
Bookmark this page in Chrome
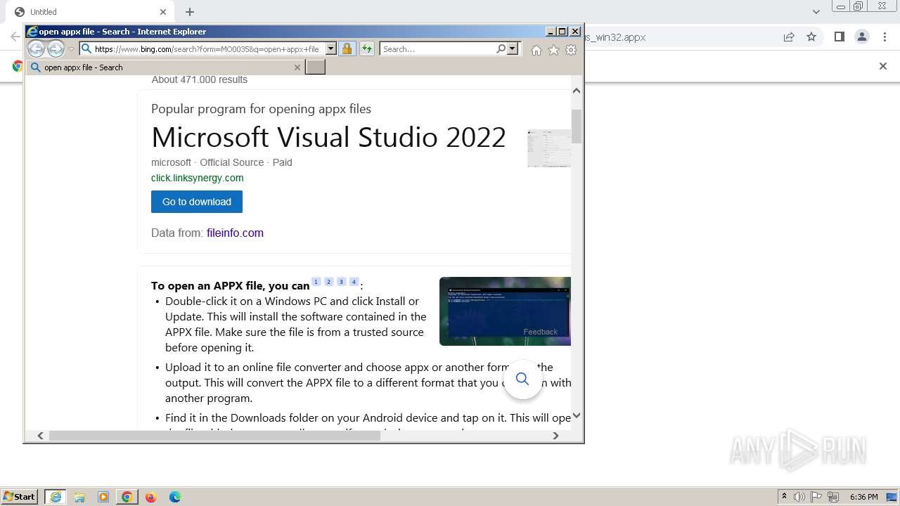point(811,37)
